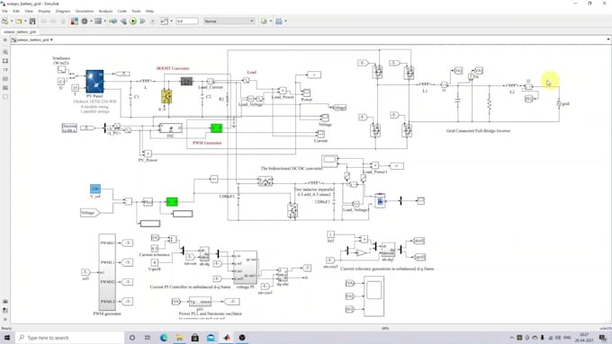Open the Display menu
This screenshot has height=344, width=612.
coord(44,11)
